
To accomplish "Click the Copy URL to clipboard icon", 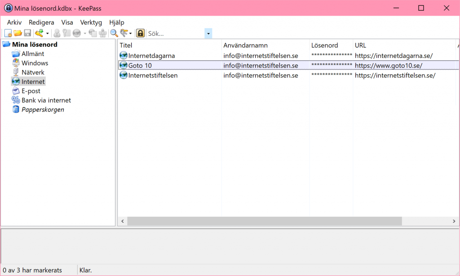I will pos(93,33).
